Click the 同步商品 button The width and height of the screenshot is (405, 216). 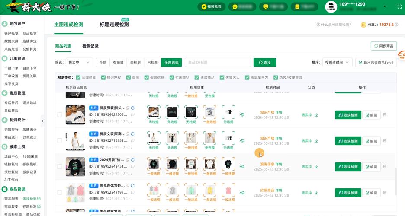click(383, 46)
